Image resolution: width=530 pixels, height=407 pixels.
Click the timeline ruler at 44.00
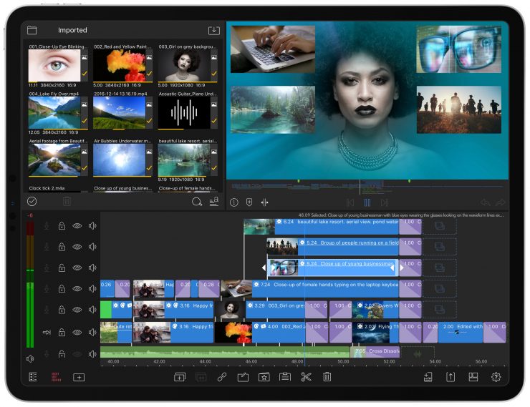205,362
